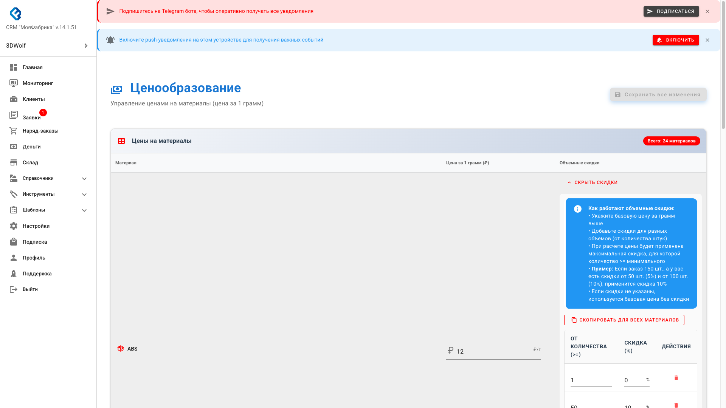The height and width of the screenshot is (408, 726).
Task: Open the Заявки page with notification badge
Action: 31,117
